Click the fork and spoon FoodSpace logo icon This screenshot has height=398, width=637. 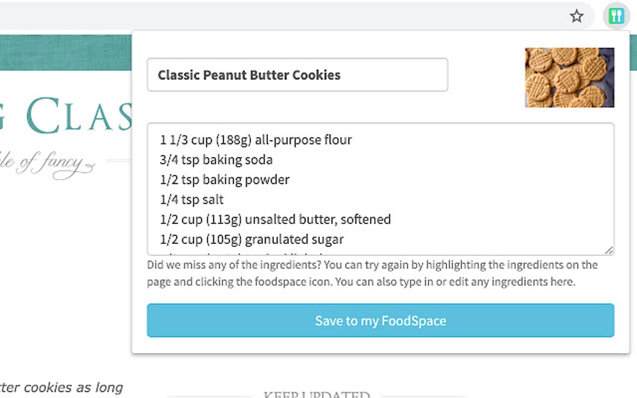click(x=616, y=15)
